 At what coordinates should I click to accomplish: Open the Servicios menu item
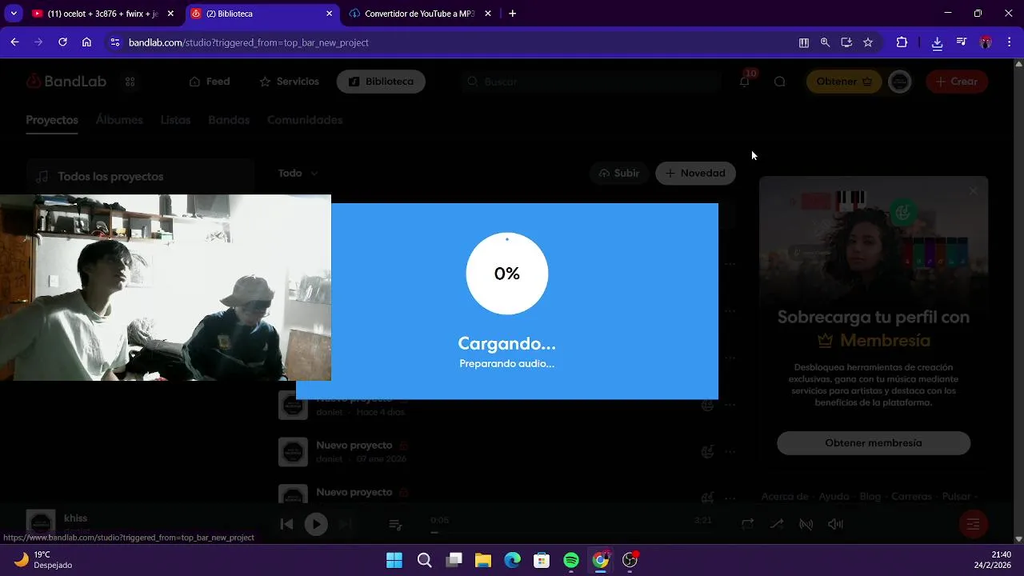[x=289, y=82]
